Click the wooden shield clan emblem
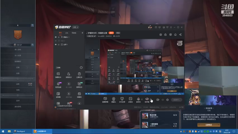 (x=18, y=35)
